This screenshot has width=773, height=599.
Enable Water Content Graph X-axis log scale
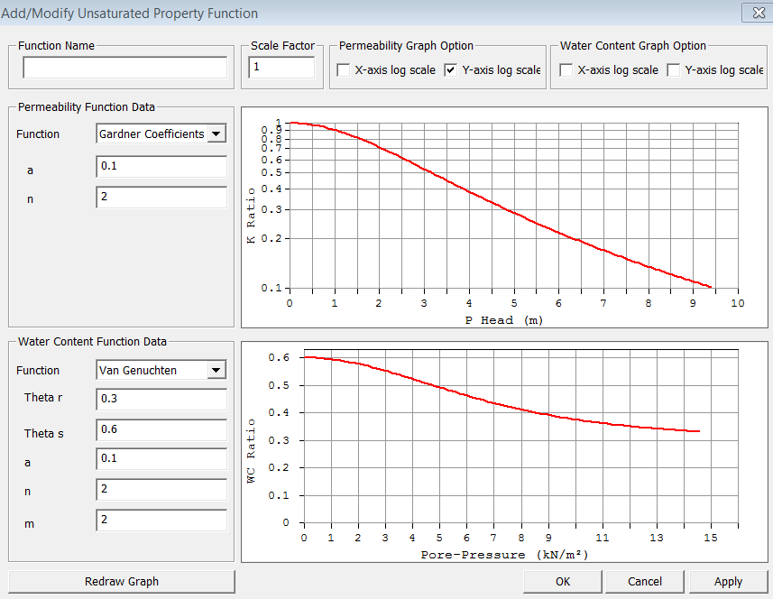click(x=566, y=70)
